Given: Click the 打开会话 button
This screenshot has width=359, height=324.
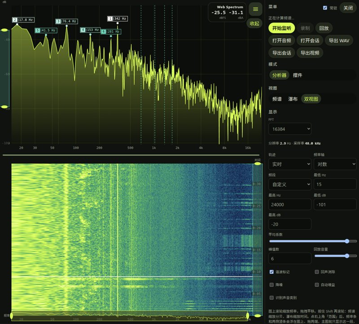Looking at the screenshot, I should click(310, 40).
